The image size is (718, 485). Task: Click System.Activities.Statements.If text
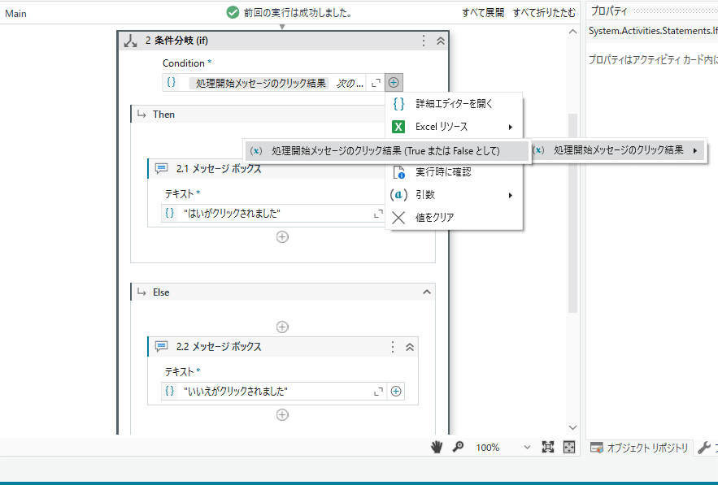coord(653,31)
